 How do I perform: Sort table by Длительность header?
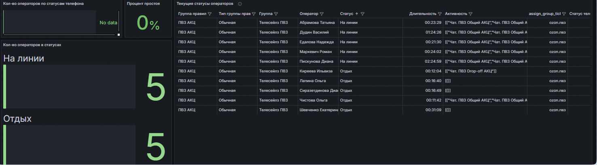click(x=423, y=14)
